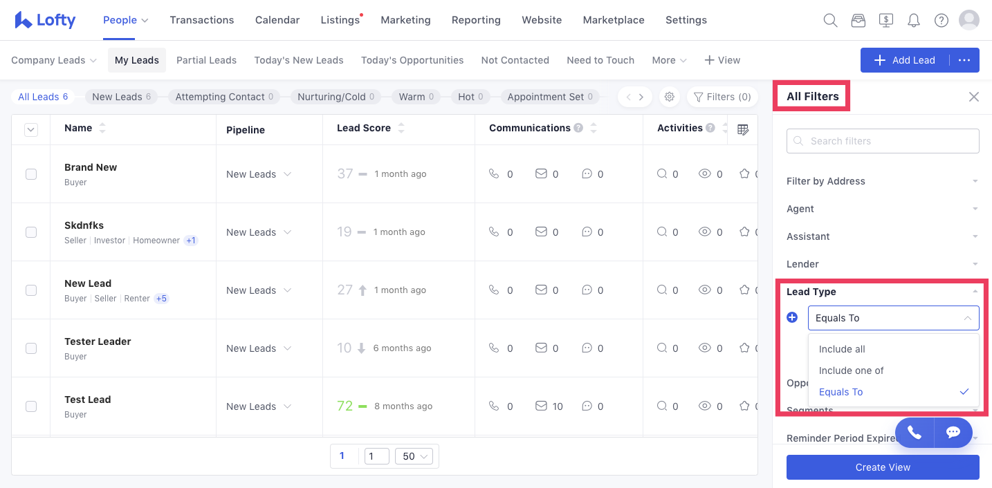Click Communications column info icon
992x488 pixels.
(x=578, y=128)
